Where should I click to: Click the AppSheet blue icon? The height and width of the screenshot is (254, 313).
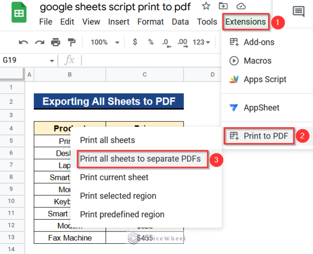click(x=234, y=108)
